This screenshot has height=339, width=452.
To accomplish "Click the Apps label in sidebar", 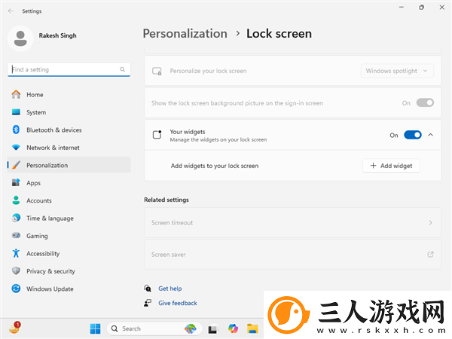I will click(x=33, y=183).
